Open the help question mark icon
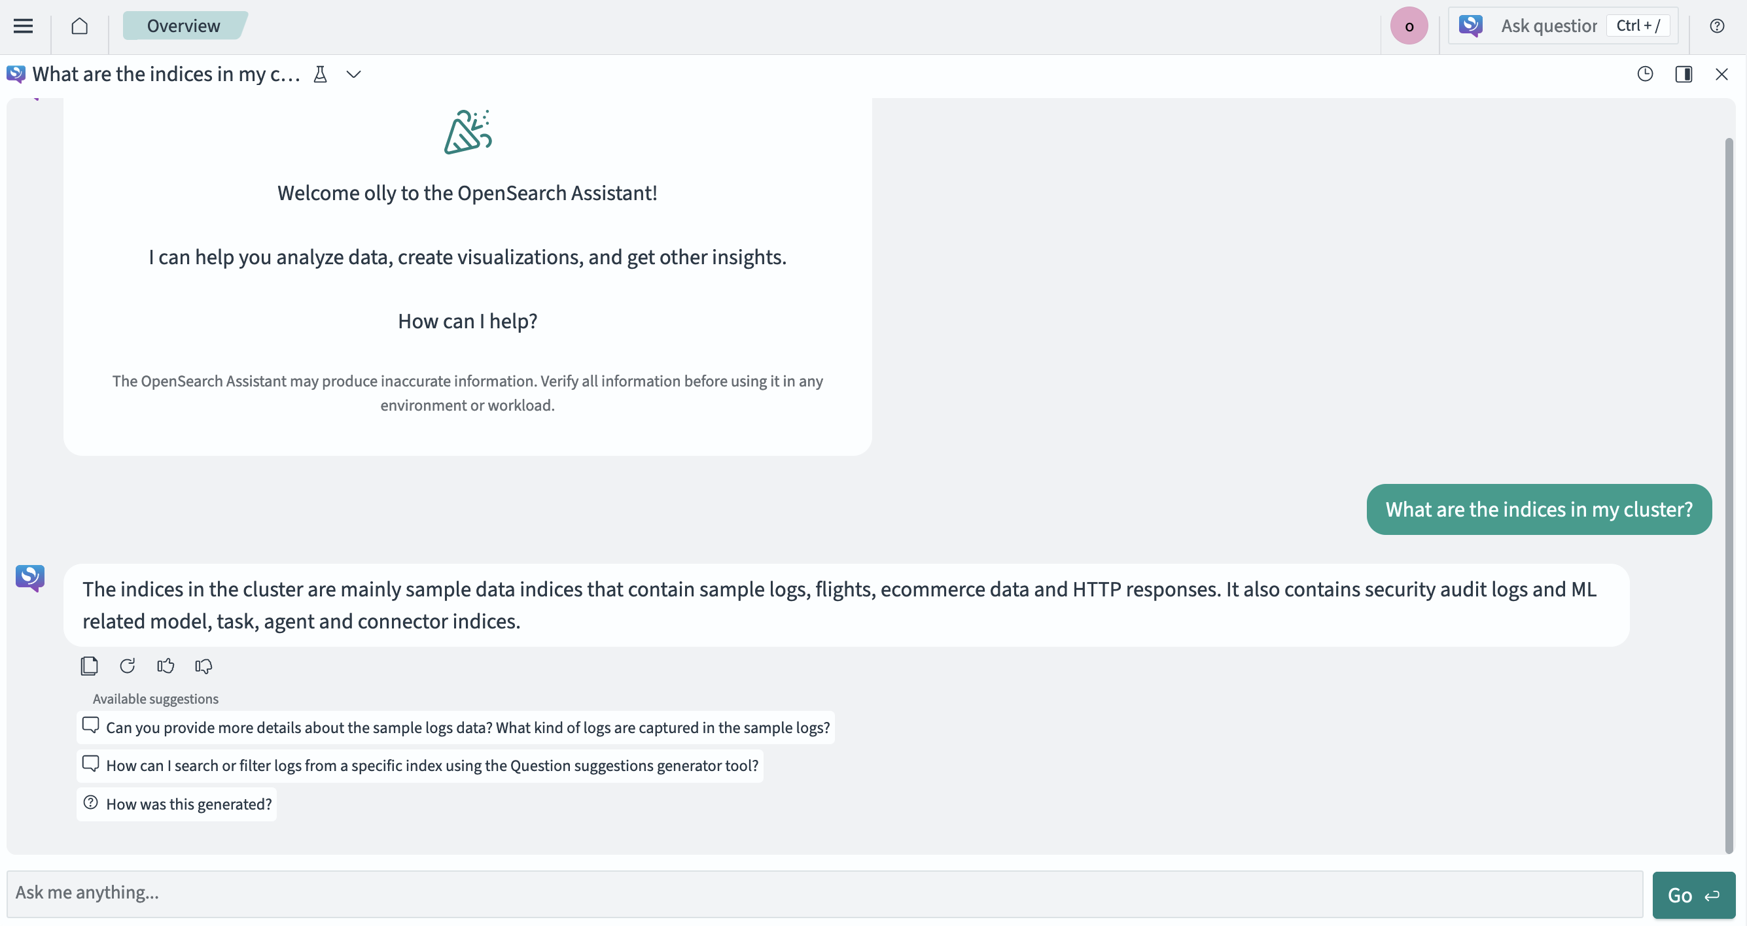 1717,25
